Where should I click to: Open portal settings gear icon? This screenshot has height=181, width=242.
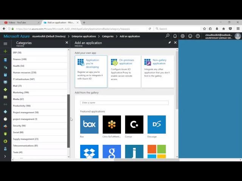(x=183, y=36)
